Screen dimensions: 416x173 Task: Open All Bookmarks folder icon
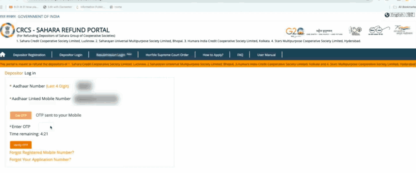click(395, 7)
